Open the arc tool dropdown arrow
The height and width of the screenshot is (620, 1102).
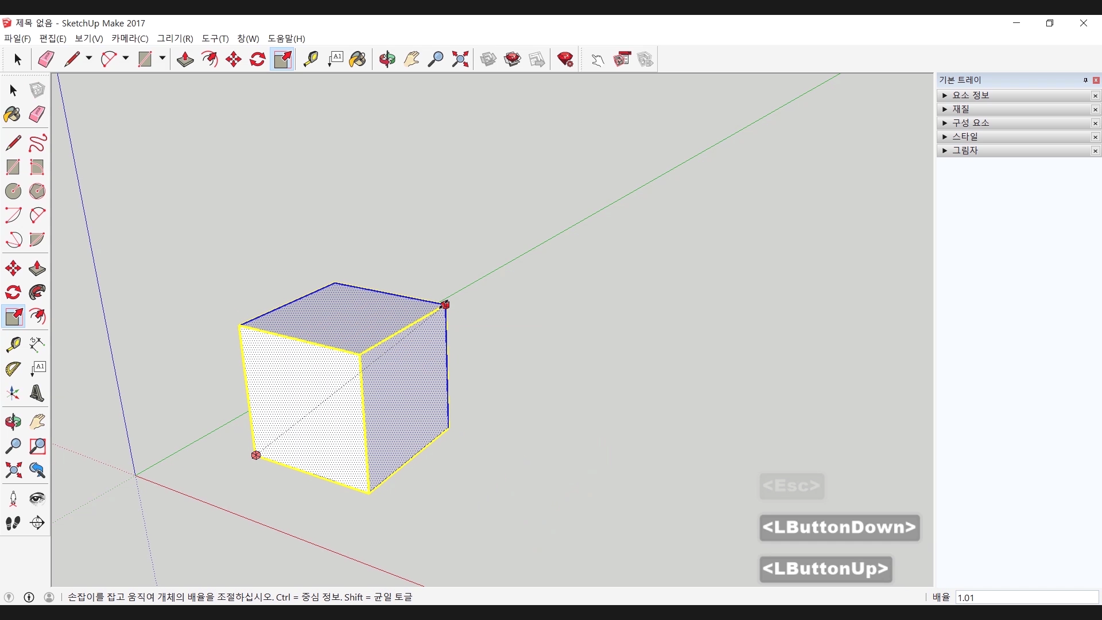[126, 59]
